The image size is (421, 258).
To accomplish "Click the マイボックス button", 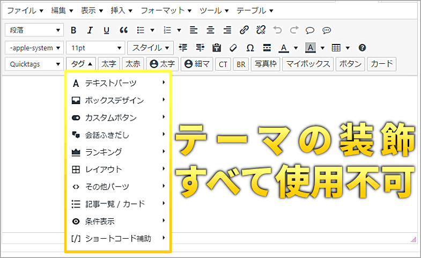I will [x=307, y=64].
